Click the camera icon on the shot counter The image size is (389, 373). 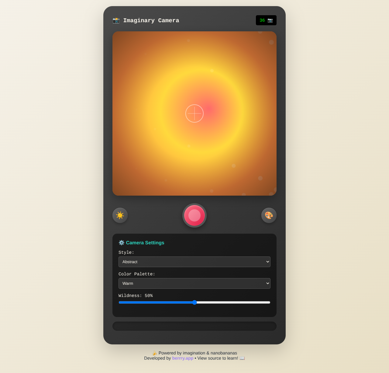270,20
